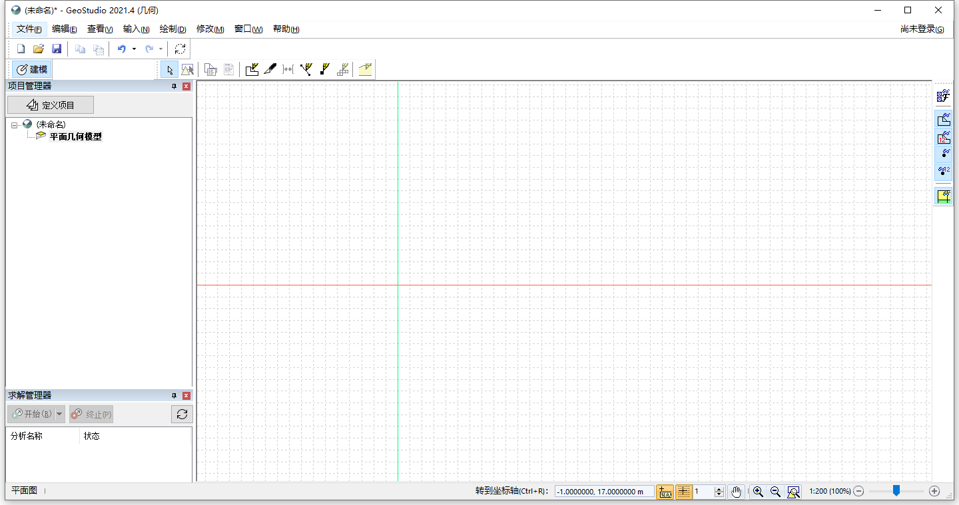Click the 定义项目 button
The height and width of the screenshot is (505, 959).
pyautogui.click(x=51, y=105)
